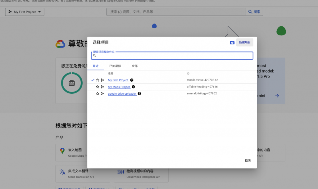Open the 集成文本翻译 Cloud Translation card

click(83, 174)
